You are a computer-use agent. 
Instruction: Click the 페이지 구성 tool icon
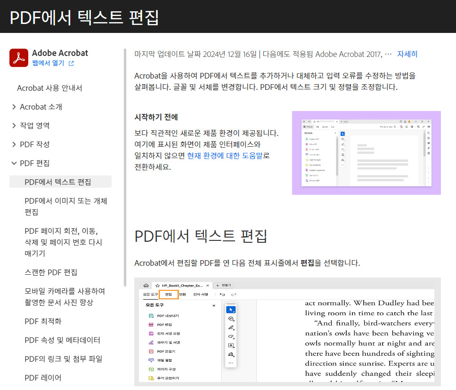coord(151,369)
